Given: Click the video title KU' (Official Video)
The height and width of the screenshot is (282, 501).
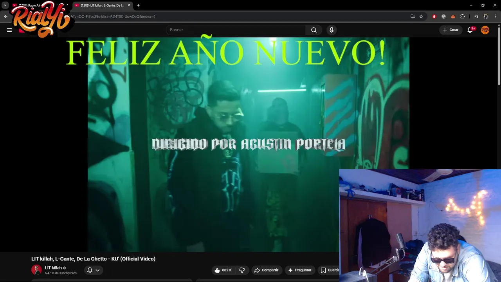Looking at the screenshot, I should (93, 259).
